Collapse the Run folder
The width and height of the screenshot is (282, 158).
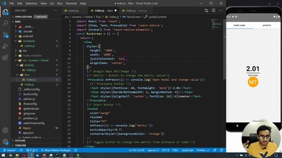[x=18, y=75]
